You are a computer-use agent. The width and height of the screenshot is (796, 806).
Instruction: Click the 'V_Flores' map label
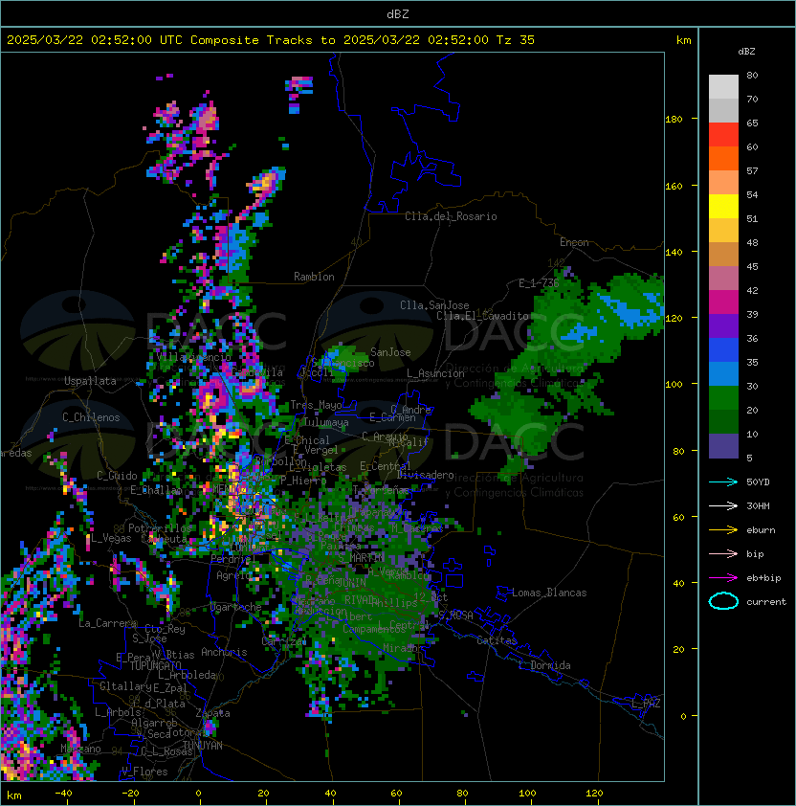[x=144, y=772]
